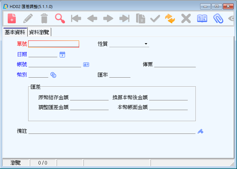This screenshot has height=169, width=237.
Task: Open the account lookup card icon
Action: click(86, 65)
